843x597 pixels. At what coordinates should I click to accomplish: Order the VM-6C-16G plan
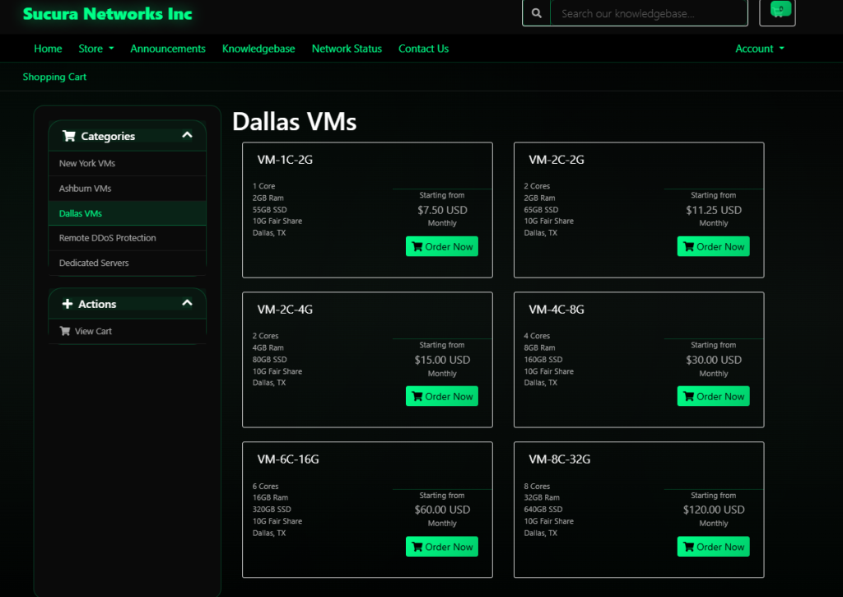click(441, 547)
